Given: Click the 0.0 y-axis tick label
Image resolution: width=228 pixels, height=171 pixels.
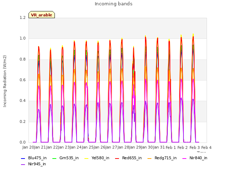Looking at the screenshot, I should coord(23,142).
